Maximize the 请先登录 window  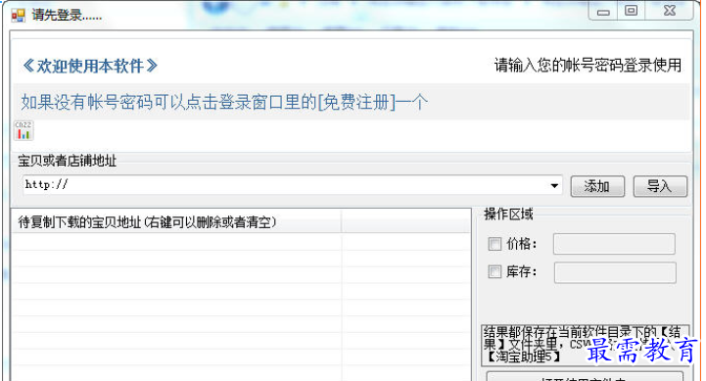point(632,11)
